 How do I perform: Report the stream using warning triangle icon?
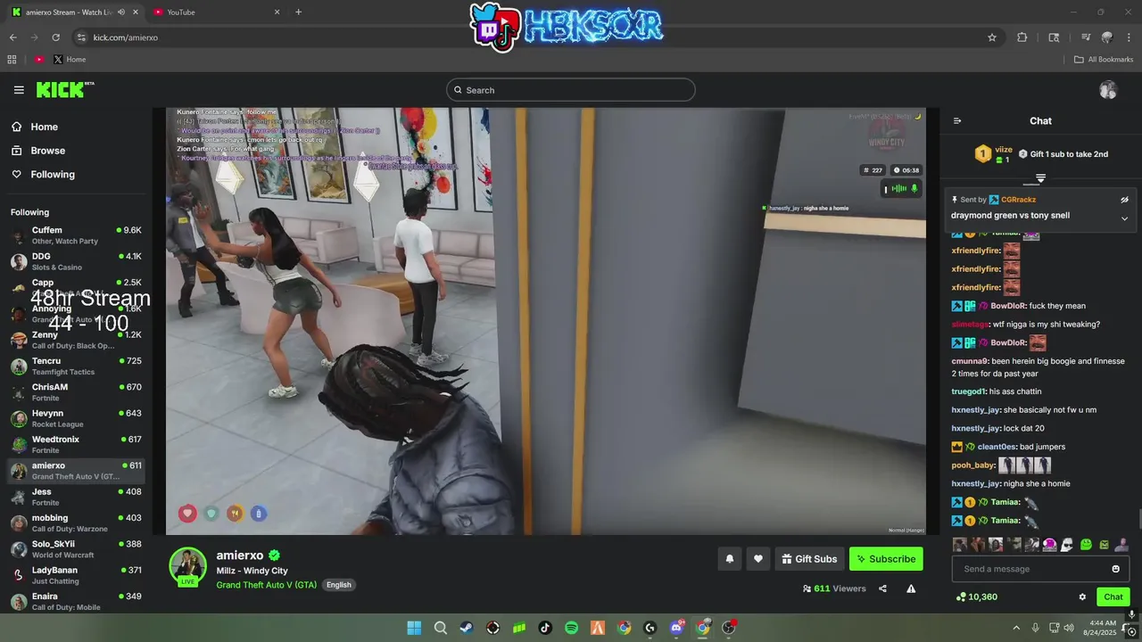click(911, 588)
